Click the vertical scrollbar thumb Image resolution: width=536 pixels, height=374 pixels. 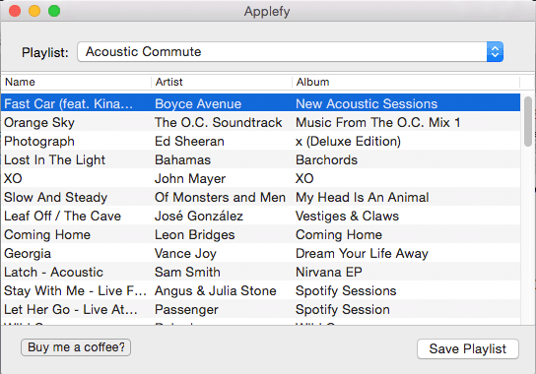pyautogui.click(x=528, y=121)
